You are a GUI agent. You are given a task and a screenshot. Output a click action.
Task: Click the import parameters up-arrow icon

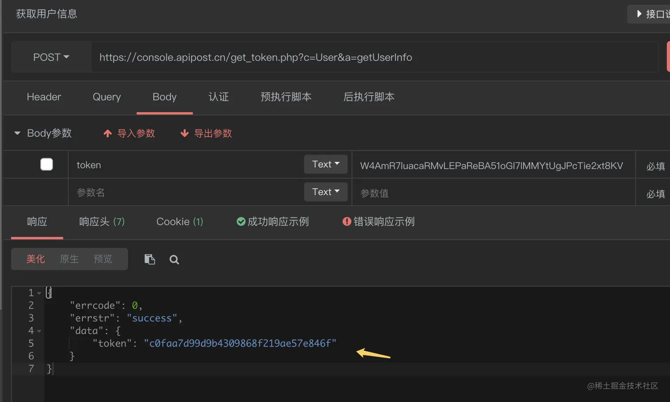pyautogui.click(x=107, y=133)
